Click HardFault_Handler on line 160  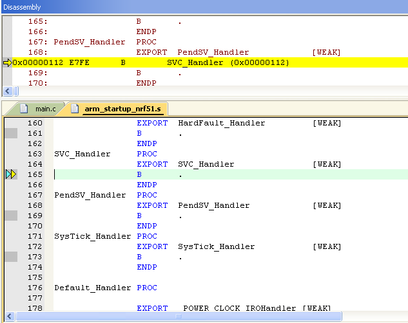tap(222, 123)
